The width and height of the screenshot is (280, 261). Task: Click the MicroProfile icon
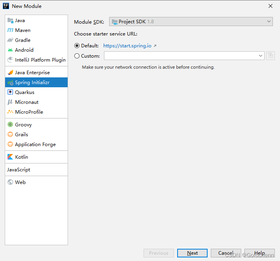(x=10, y=112)
